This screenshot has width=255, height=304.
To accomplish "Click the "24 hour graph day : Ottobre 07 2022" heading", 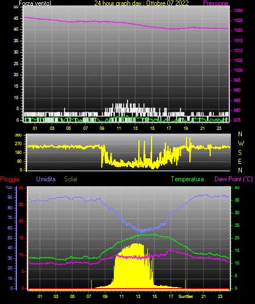I will [x=141, y=3].
